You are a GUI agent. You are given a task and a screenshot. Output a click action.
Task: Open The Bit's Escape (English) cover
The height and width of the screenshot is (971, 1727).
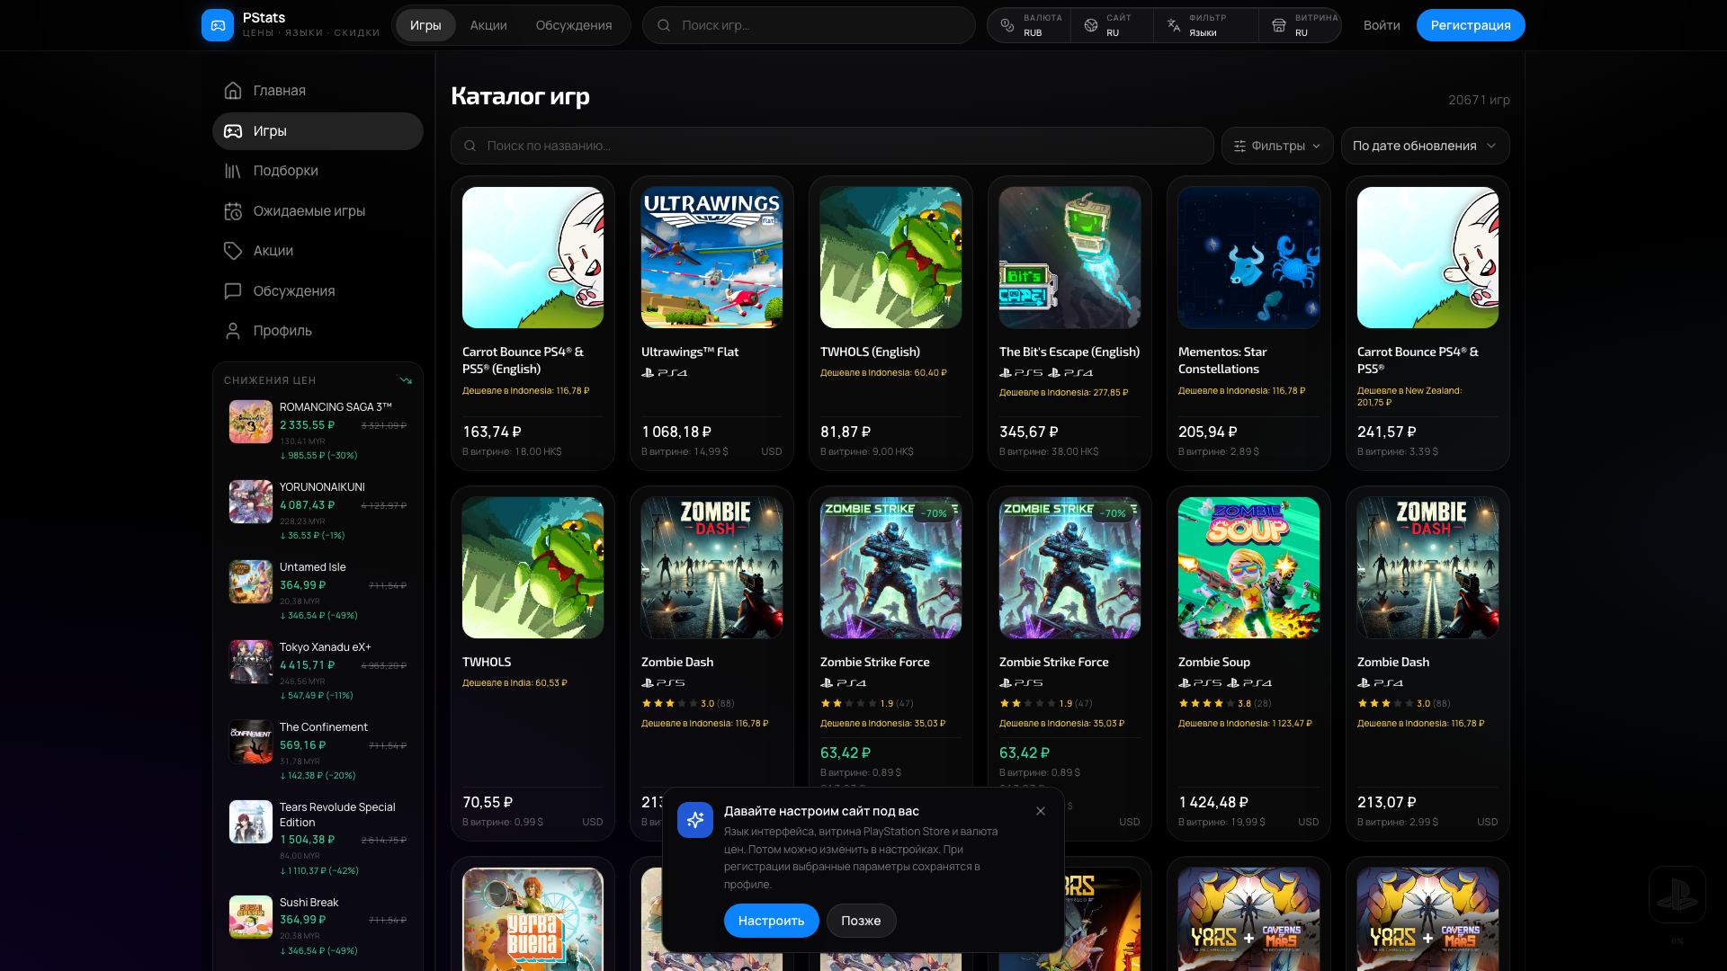point(1069,257)
